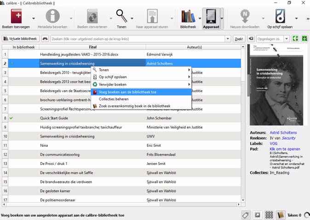The width and height of the screenshot is (310, 220).
Task: Open Tonen dropdown arrow in toolbar
Action: (132, 18)
